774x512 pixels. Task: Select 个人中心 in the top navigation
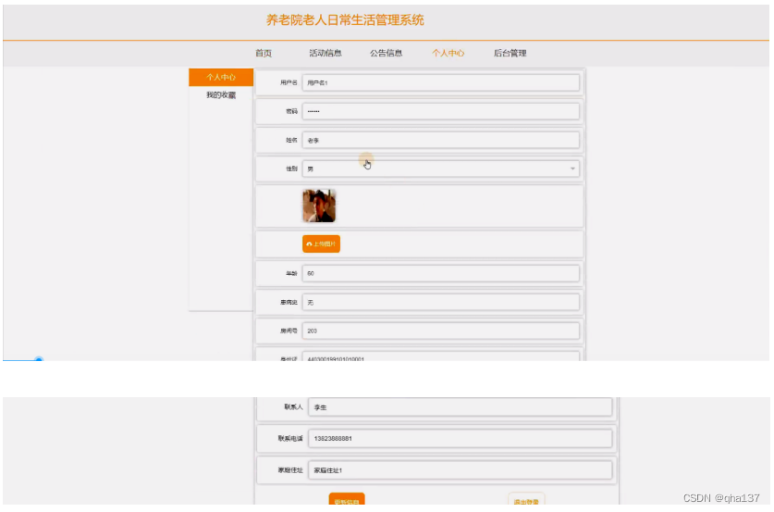click(x=448, y=53)
